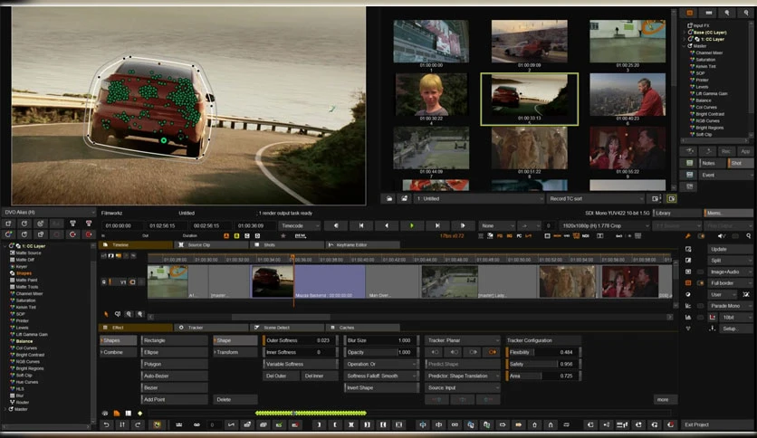Viewport: 757px width, 438px height.
Task: Click the Auto-Bezier button
Action: [174, 376]
